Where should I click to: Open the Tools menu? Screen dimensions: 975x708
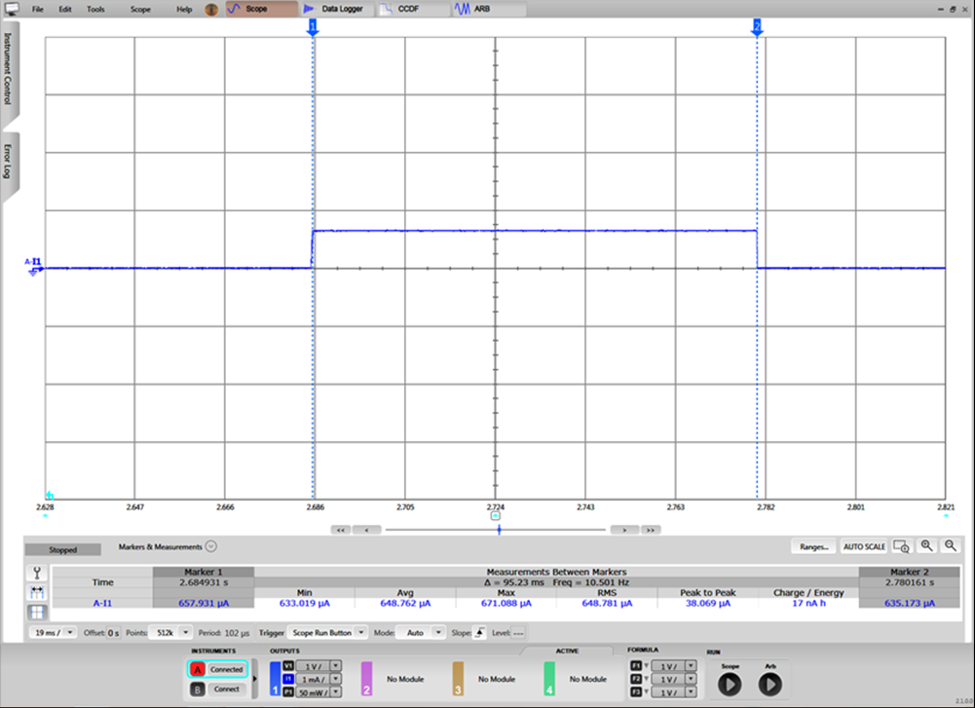click(95, 9)
